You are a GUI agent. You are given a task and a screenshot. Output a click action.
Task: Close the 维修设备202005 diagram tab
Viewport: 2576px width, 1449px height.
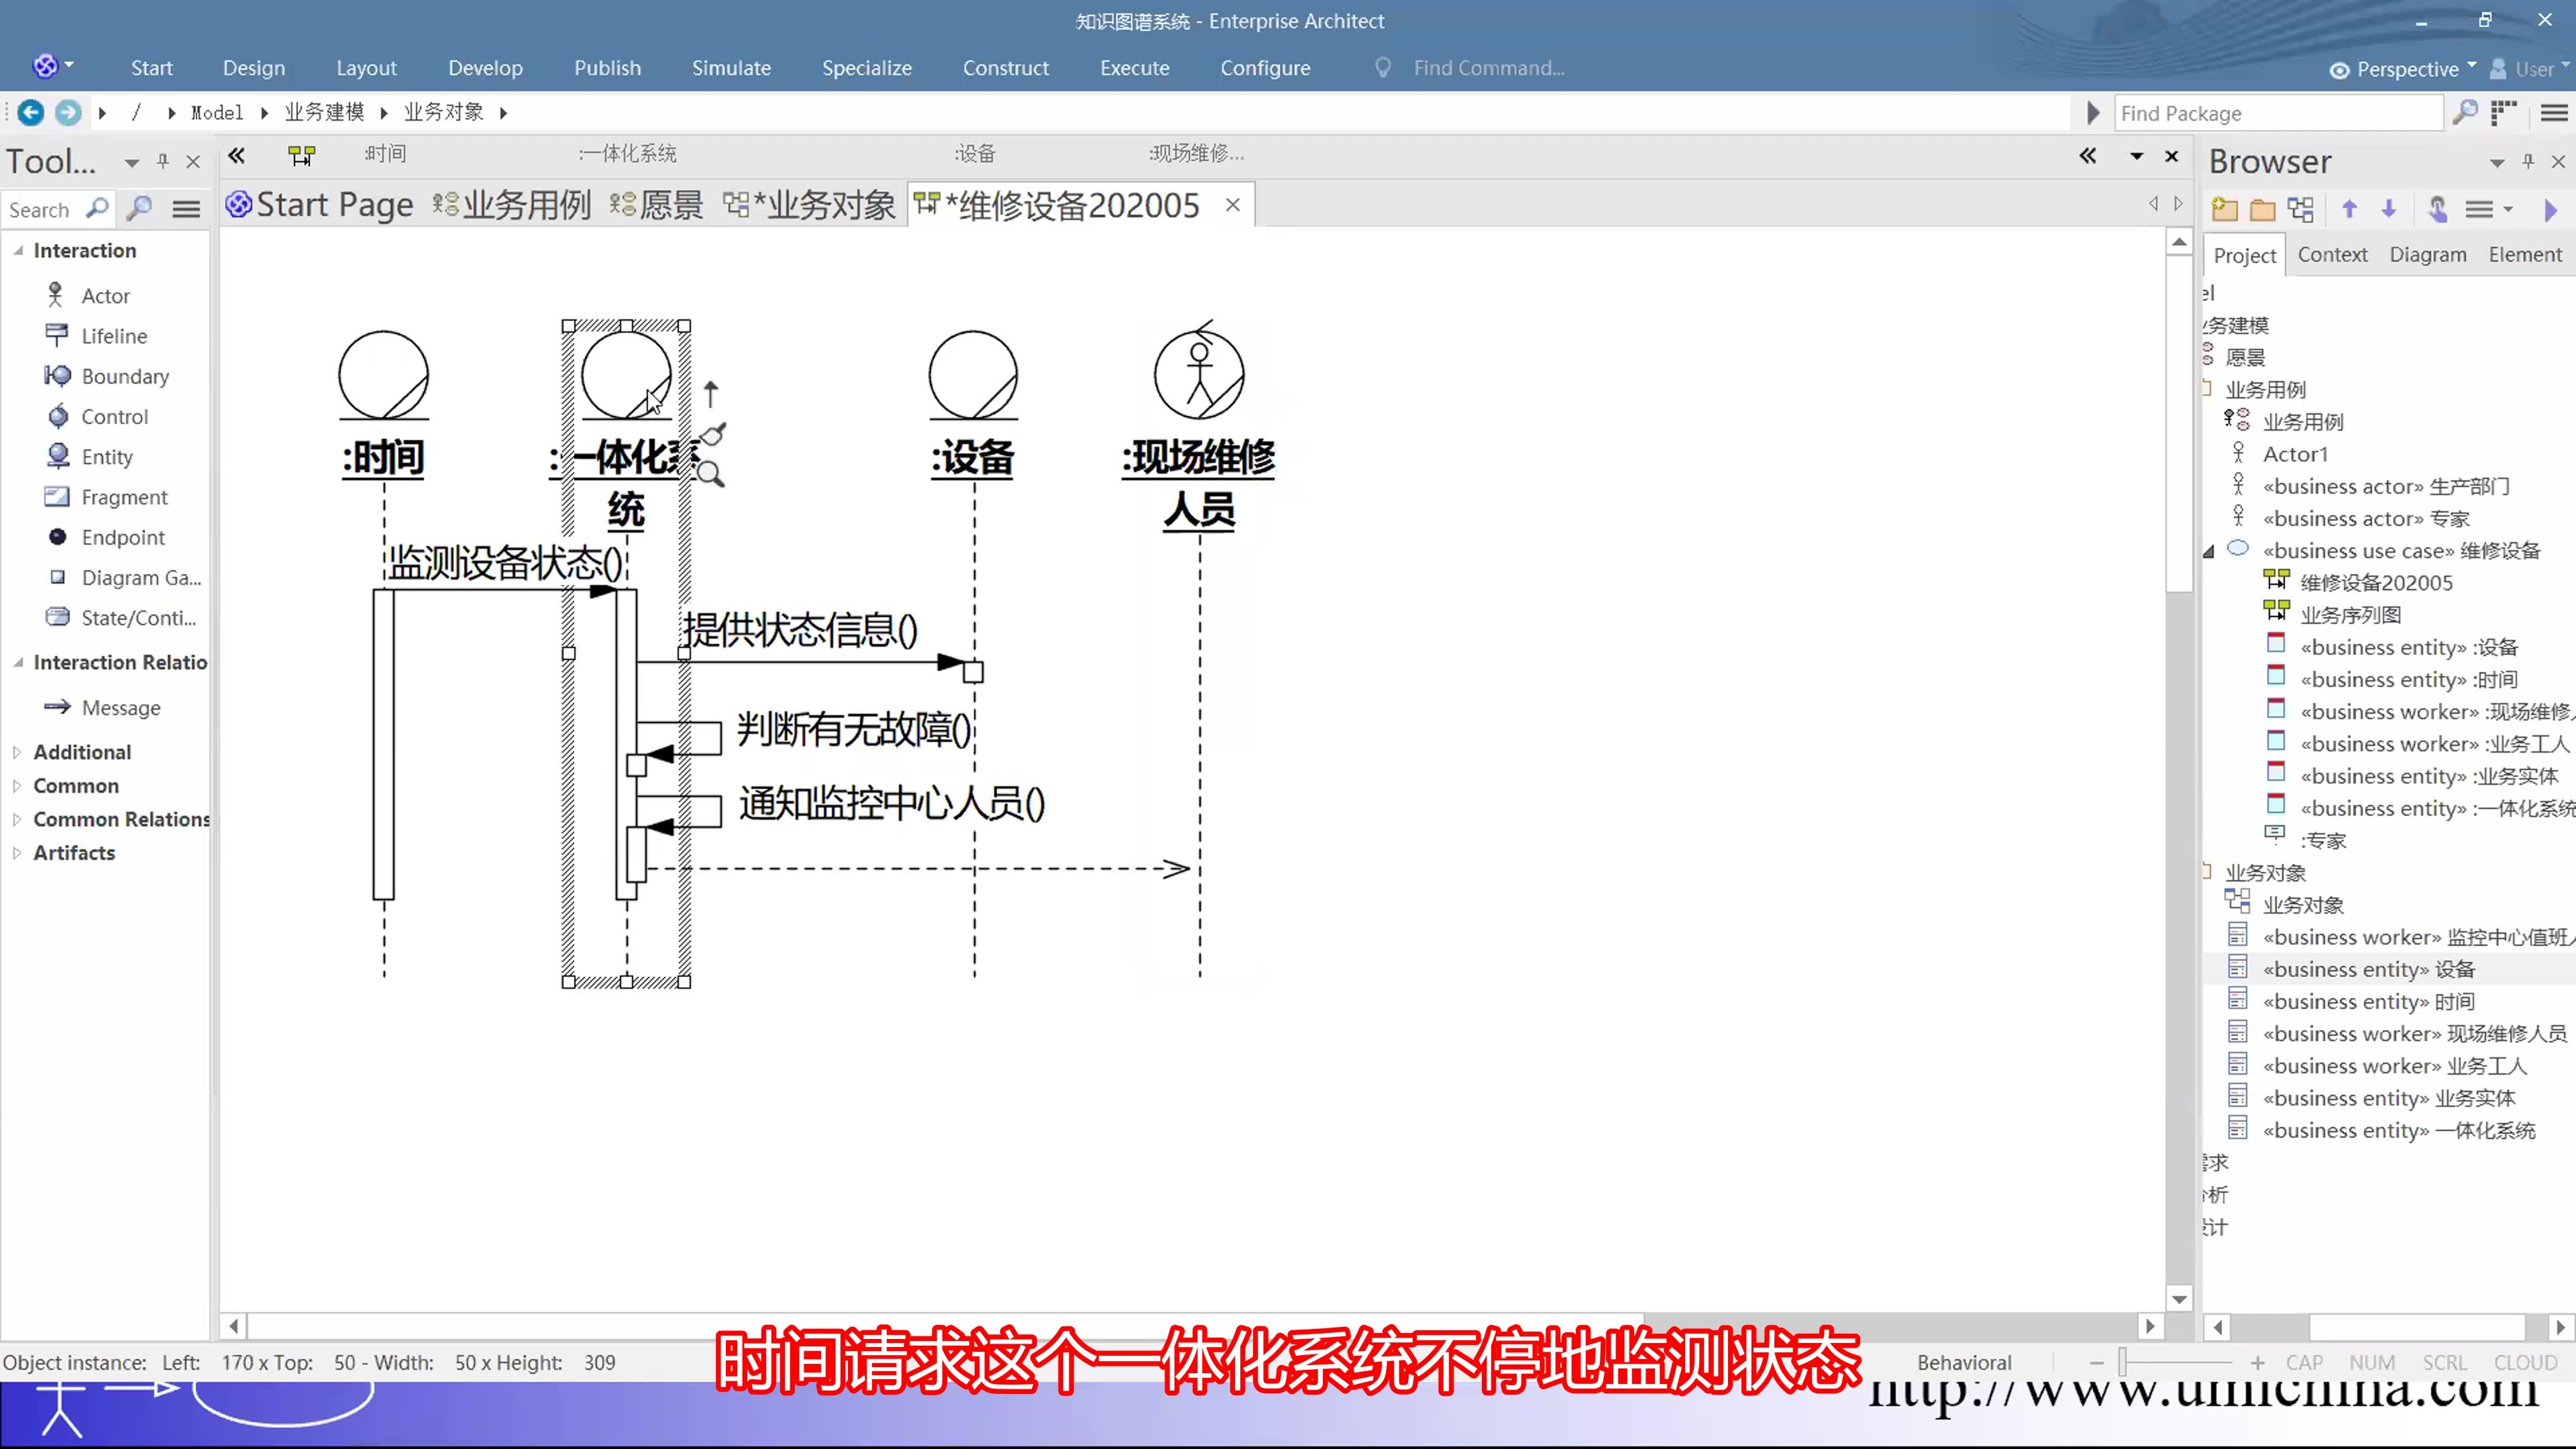tap(1233, 205)
